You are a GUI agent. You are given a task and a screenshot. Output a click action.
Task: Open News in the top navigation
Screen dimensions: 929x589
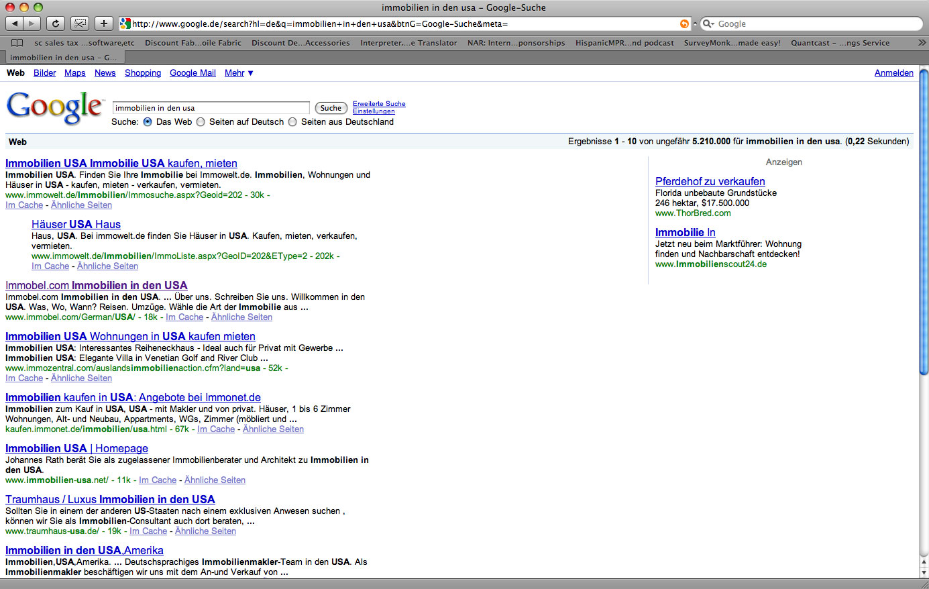pyautogui.click(x=105, y=73)
